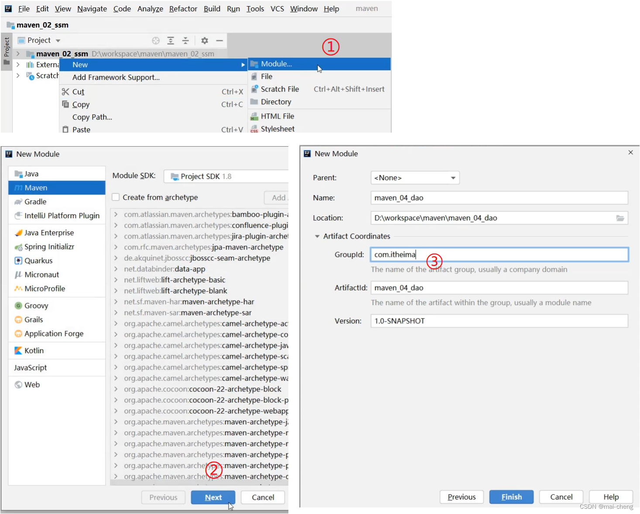
Task: Select Kotlin module type
Action: 57,350
